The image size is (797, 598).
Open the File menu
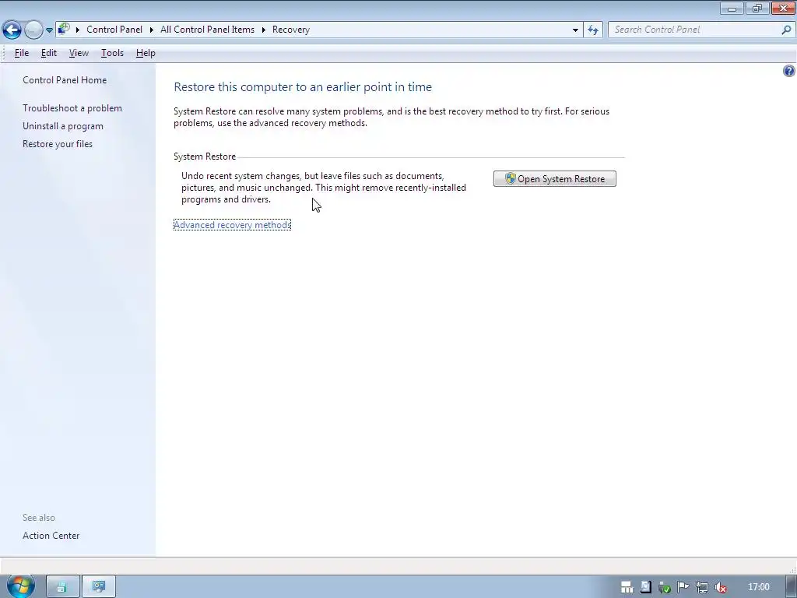(21, 53)
